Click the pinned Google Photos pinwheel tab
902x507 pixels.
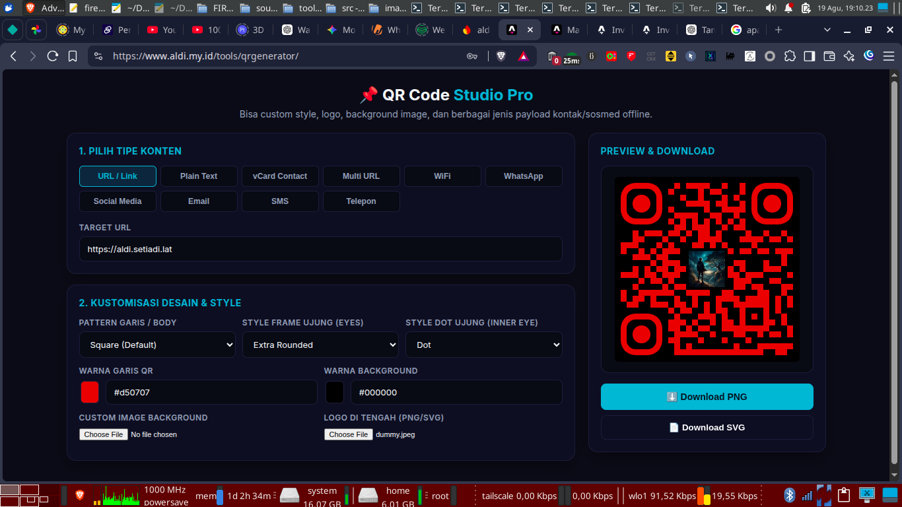36,30
